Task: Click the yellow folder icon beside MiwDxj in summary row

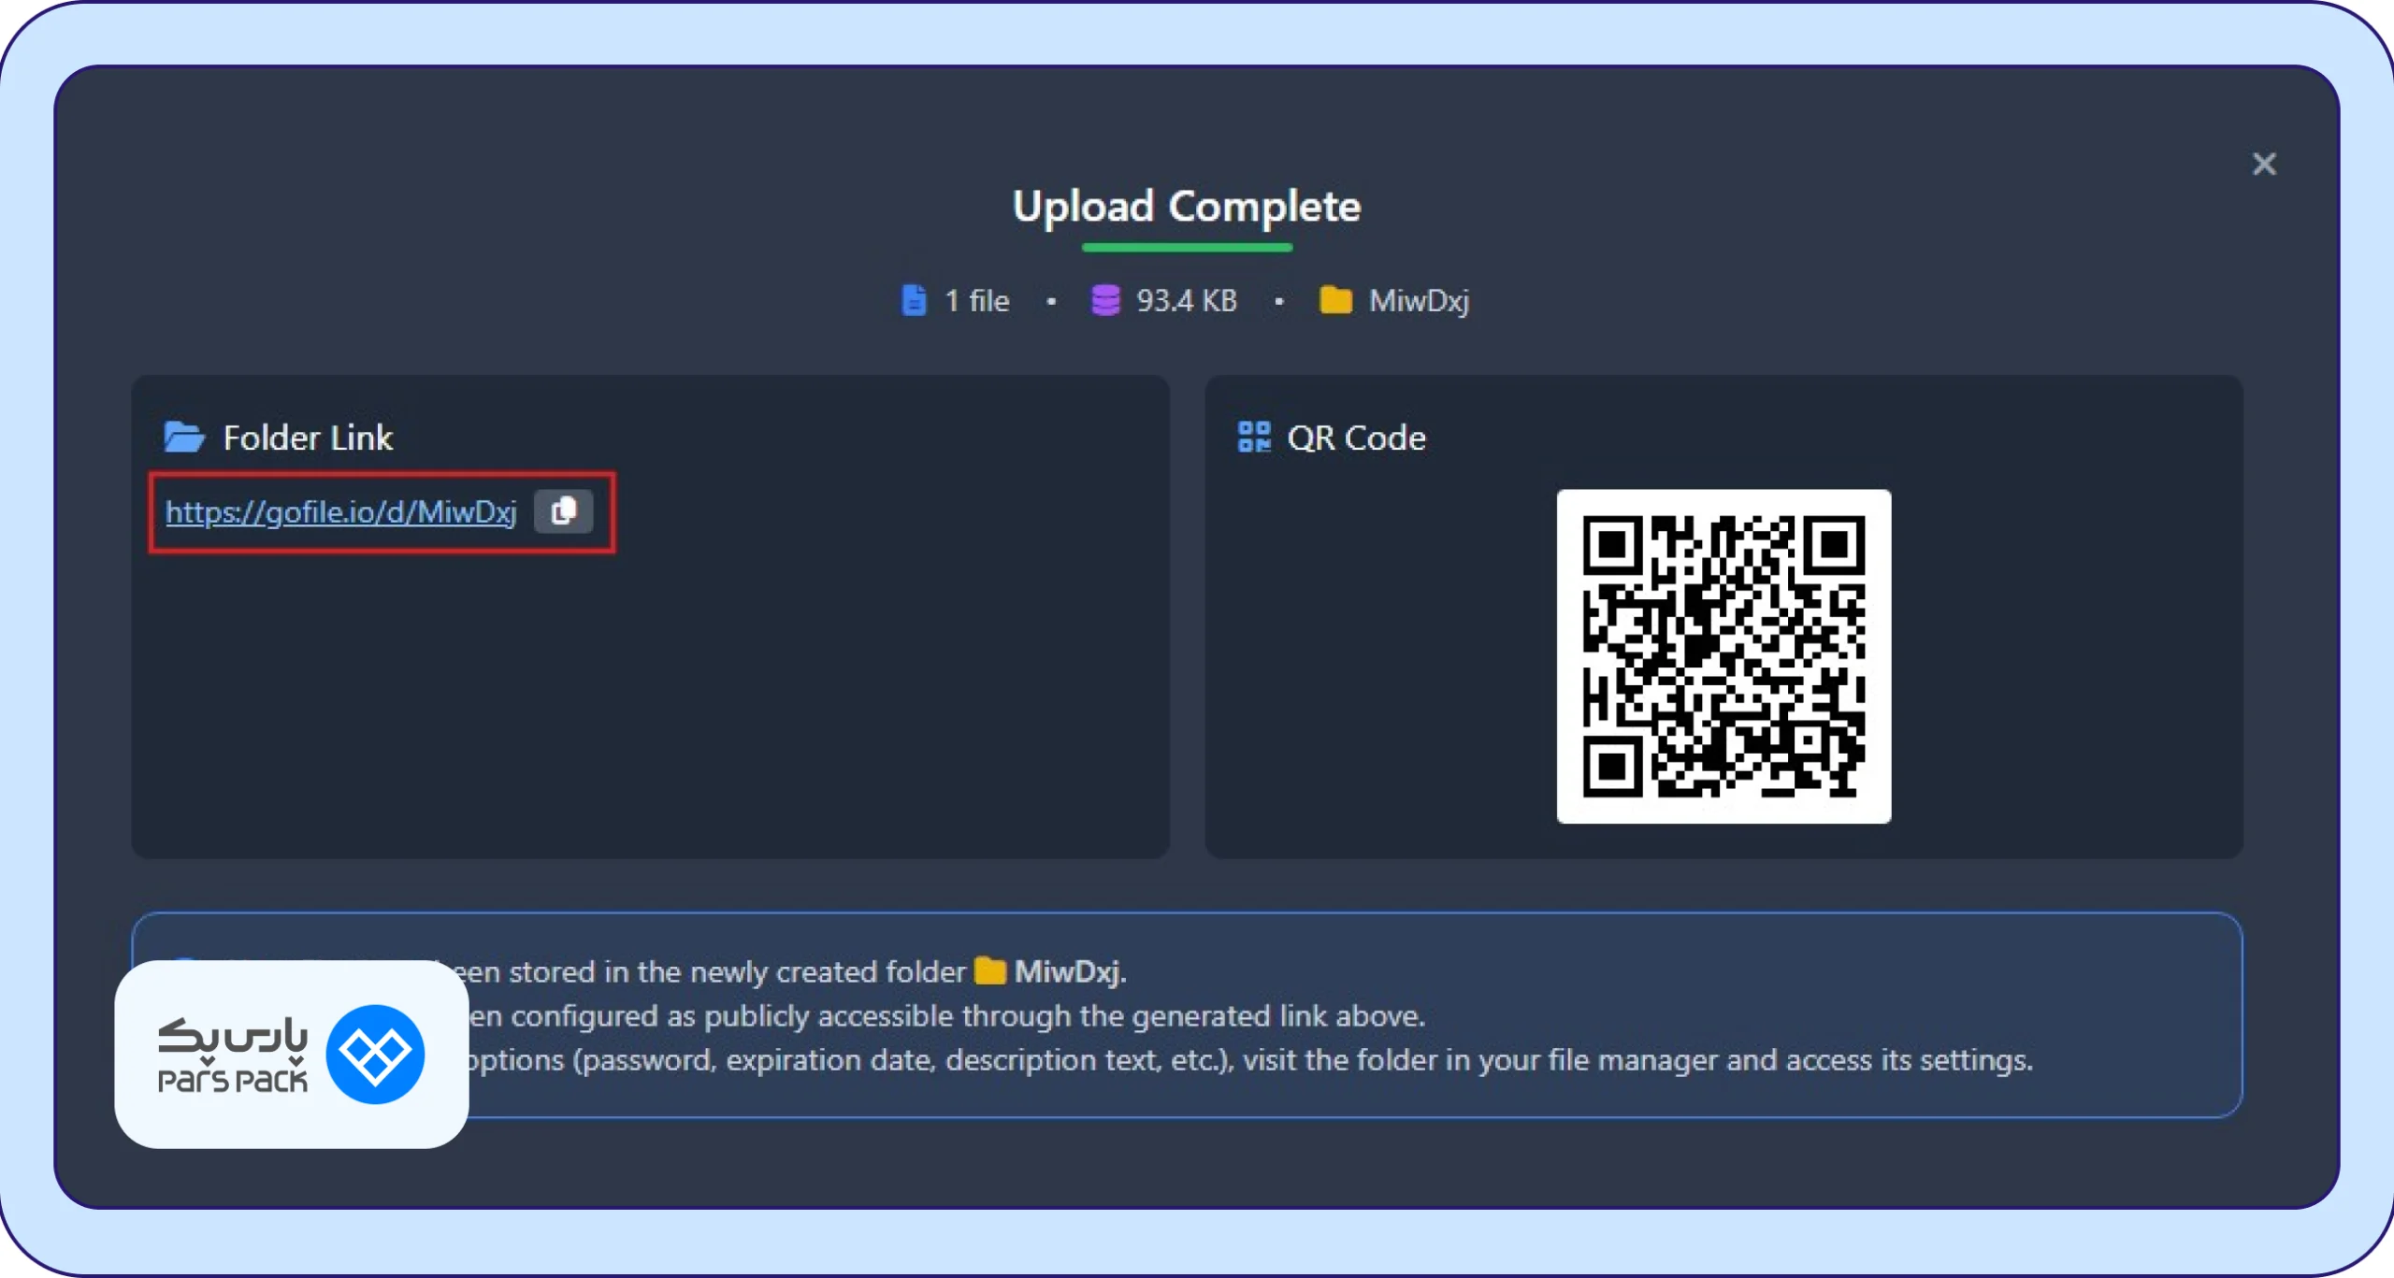Action: tap(1335, 300)
